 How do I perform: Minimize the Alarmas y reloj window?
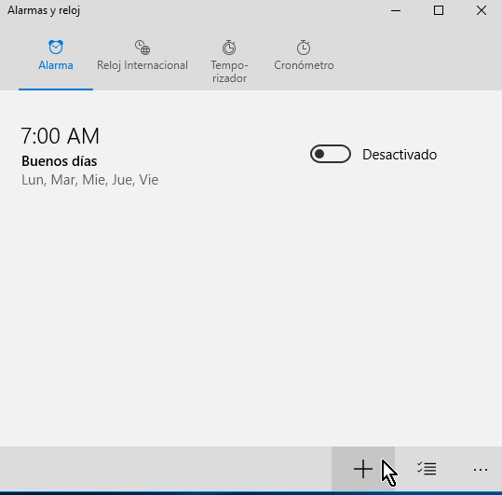tap(396, 10)
